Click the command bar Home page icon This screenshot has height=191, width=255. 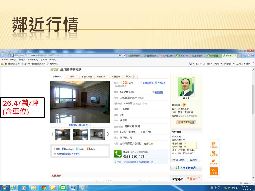[x=190, y=64]
